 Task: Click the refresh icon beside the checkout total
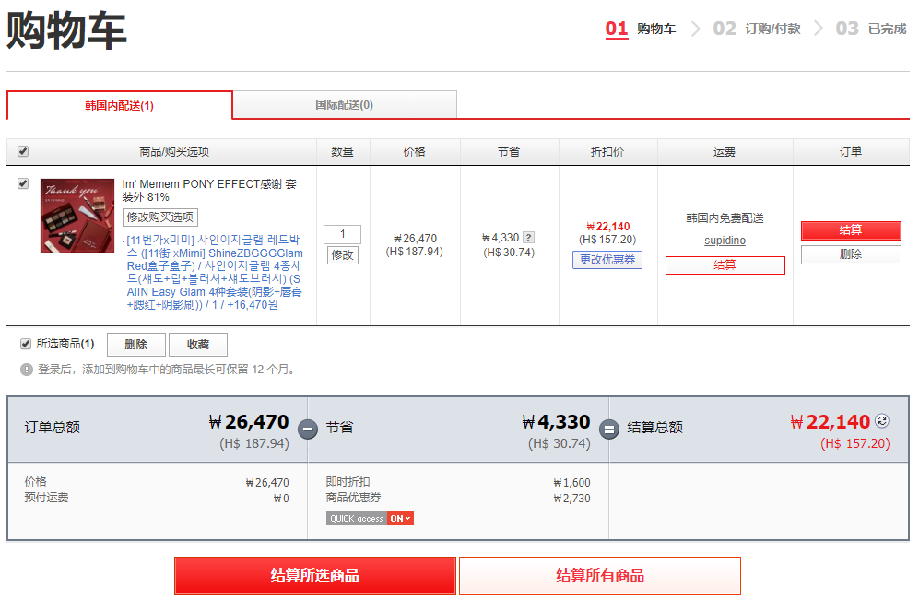(882, 421)
